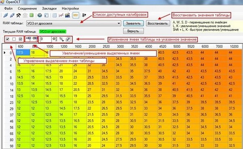
Task: Click the engine car icon in toolbar
Action: coord(68,15)
